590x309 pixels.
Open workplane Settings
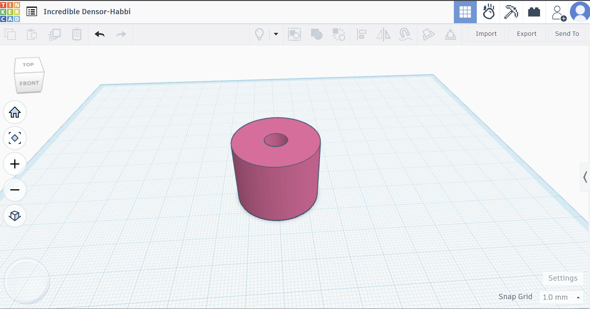pos(563,278)
